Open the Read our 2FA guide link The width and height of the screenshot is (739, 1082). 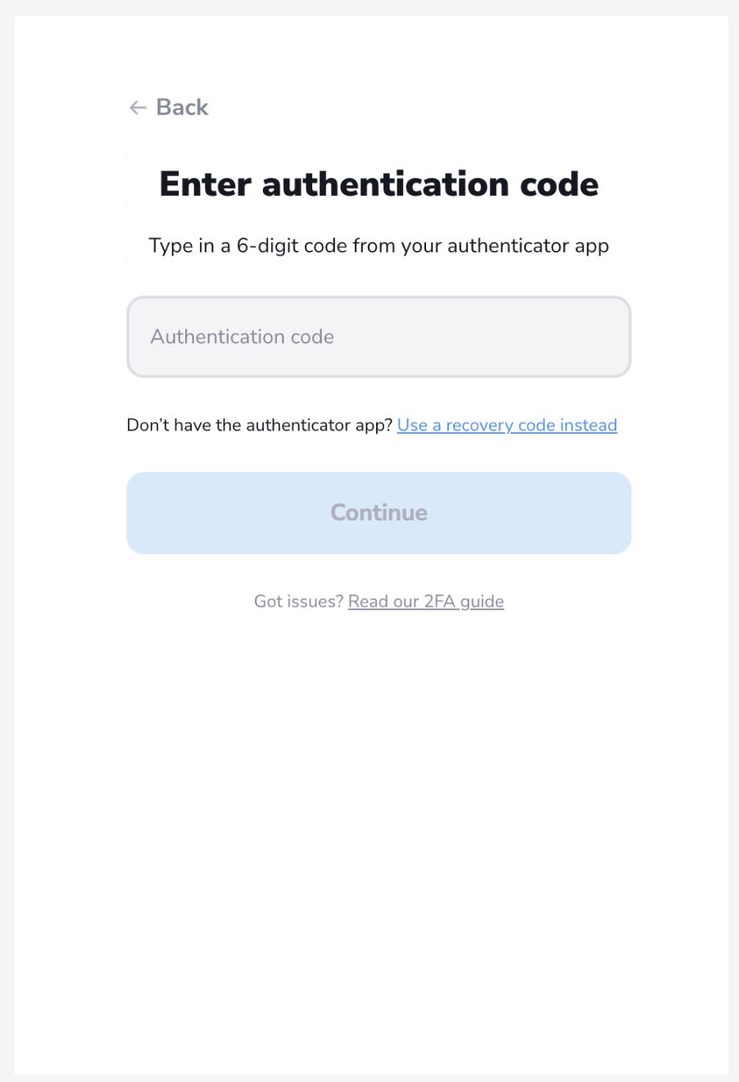[x=426, y=602]
